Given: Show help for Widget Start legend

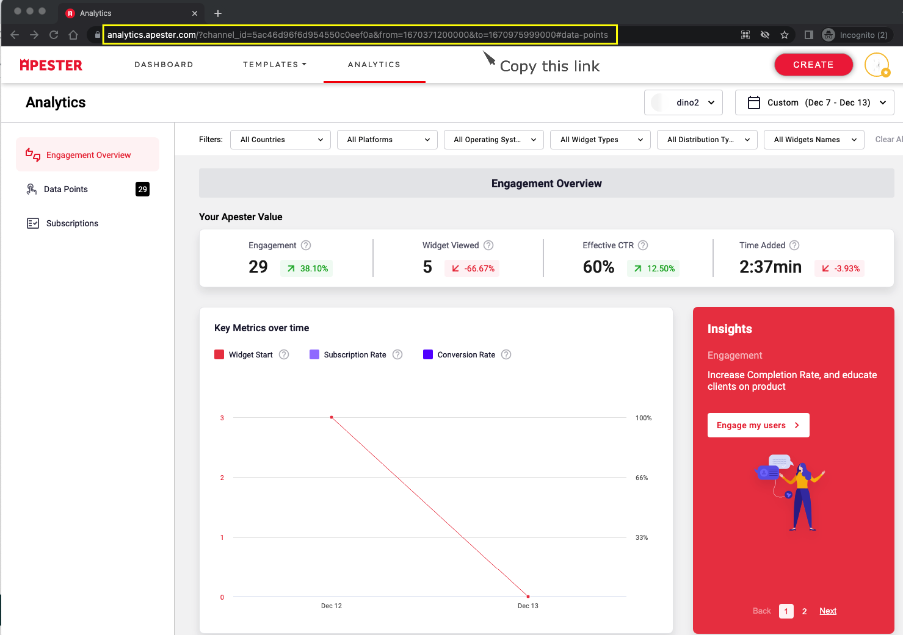Looking at the screenshot, I should (284, 354).
